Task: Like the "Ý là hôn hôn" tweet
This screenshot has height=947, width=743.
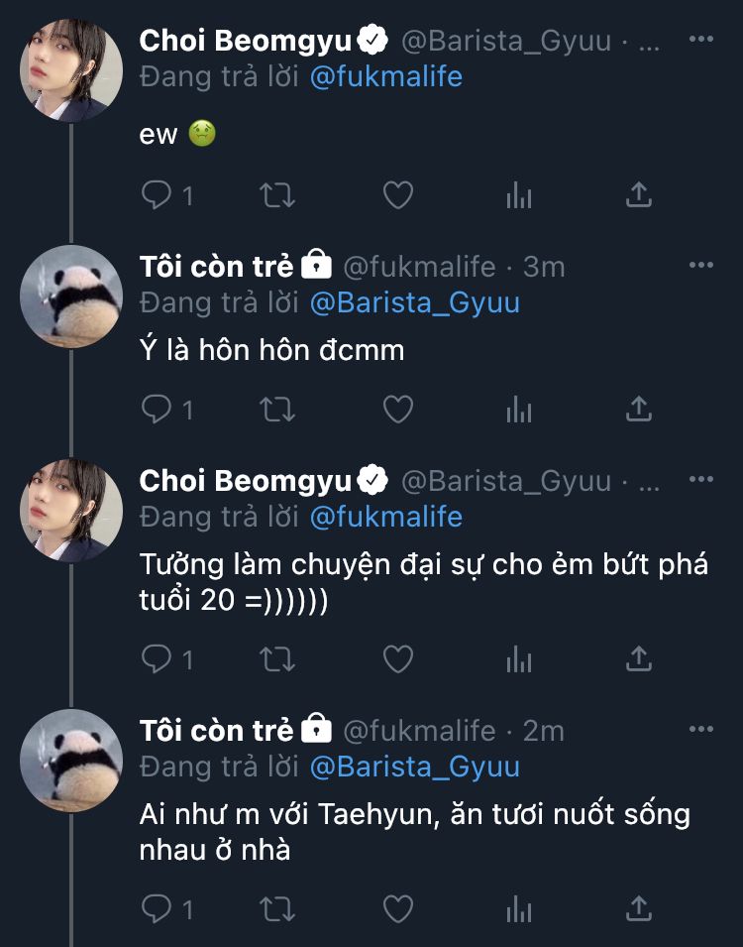Action: pos(397,409)
